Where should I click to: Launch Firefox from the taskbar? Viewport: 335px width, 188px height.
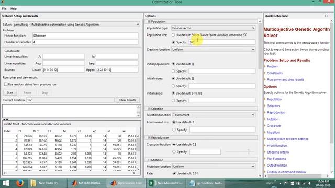20,183
